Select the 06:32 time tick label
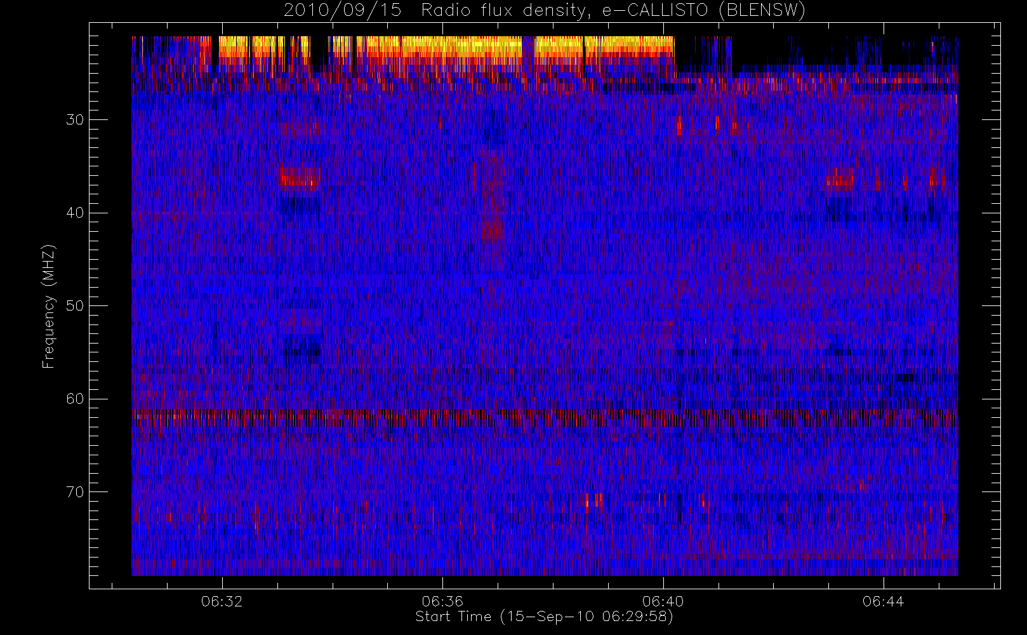This screenshot has width=1027, height=635. point(222,601)
